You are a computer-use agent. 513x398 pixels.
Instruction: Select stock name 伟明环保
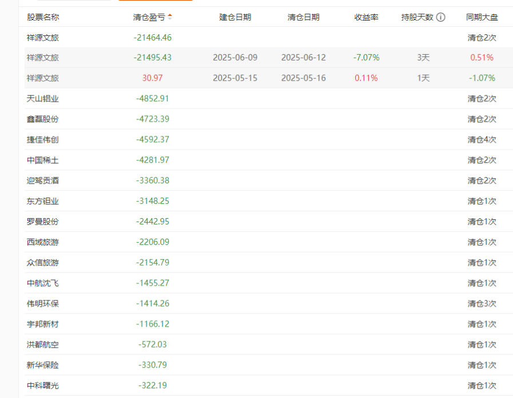click(43, 304)
